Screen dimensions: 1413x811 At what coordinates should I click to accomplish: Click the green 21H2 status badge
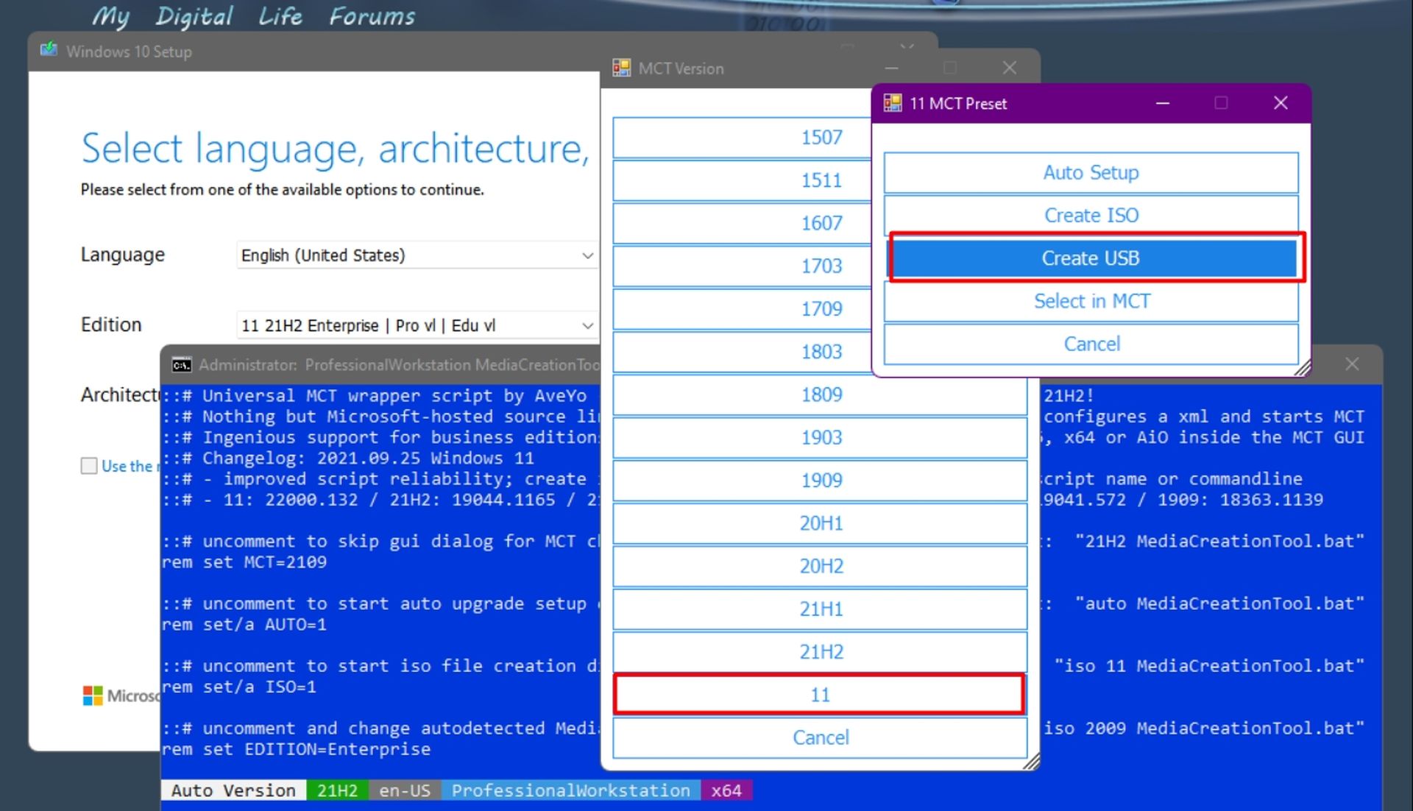click(x=337, y=790)
